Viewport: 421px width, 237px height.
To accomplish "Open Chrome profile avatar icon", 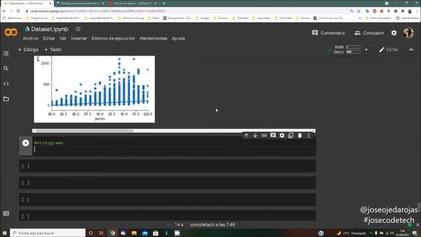I will (410, 11).
